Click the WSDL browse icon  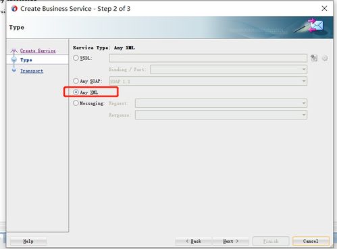(x=314, y=58)
